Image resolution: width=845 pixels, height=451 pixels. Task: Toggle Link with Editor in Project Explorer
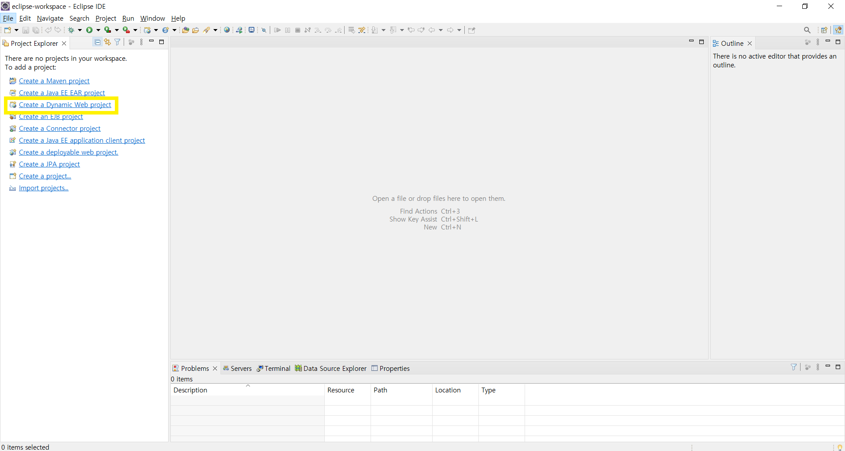pyautogui.click(x=107, y=42)
